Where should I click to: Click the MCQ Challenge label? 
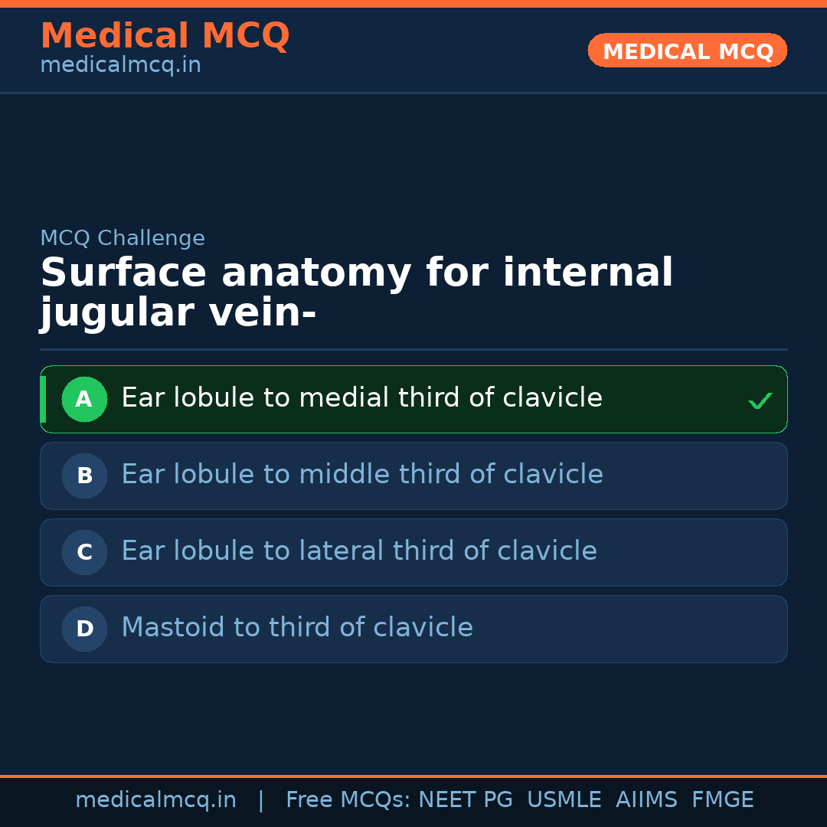pyautogui.click(x=123, y=238)
